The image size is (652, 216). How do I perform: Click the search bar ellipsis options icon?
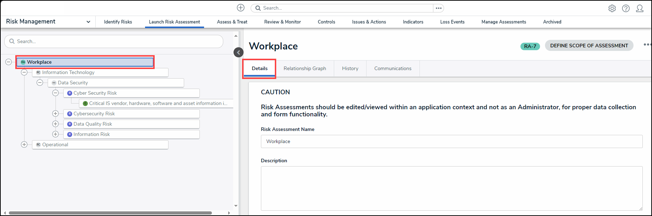click(438, 8)
